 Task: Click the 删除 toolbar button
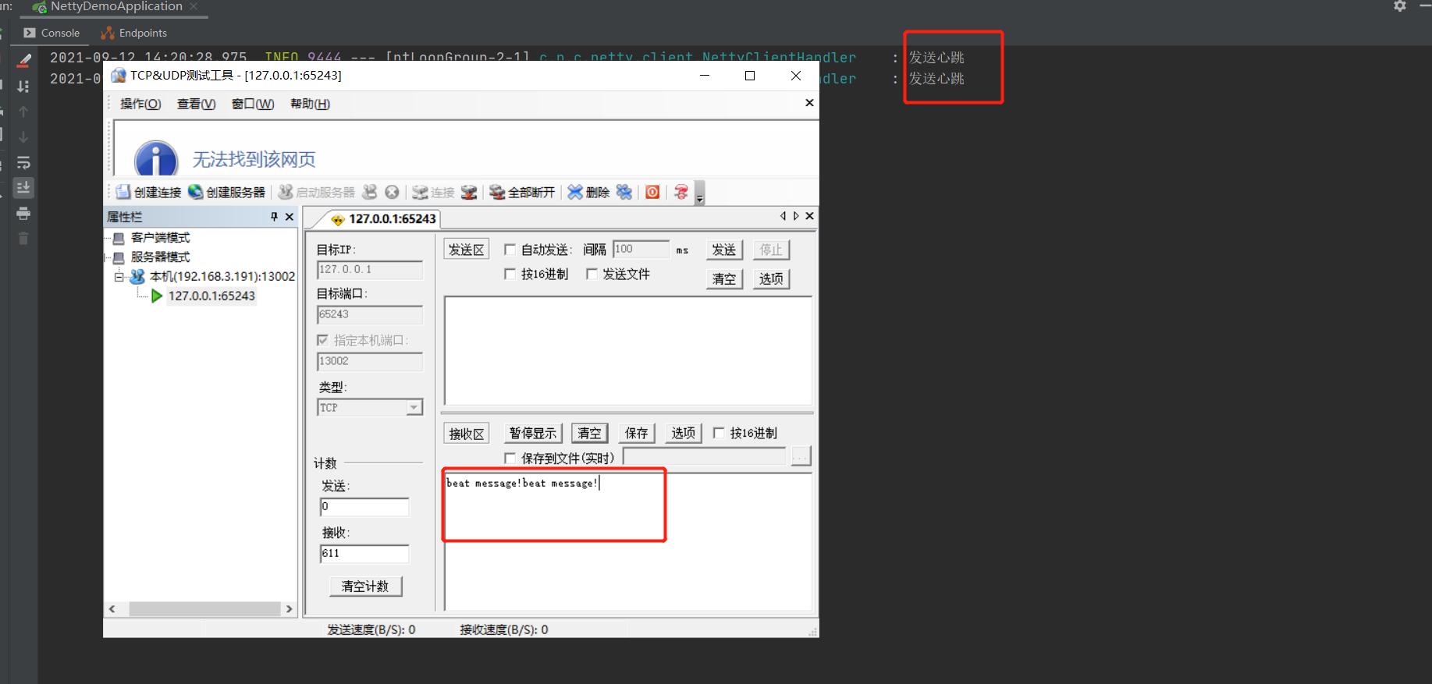pos(588,192)
